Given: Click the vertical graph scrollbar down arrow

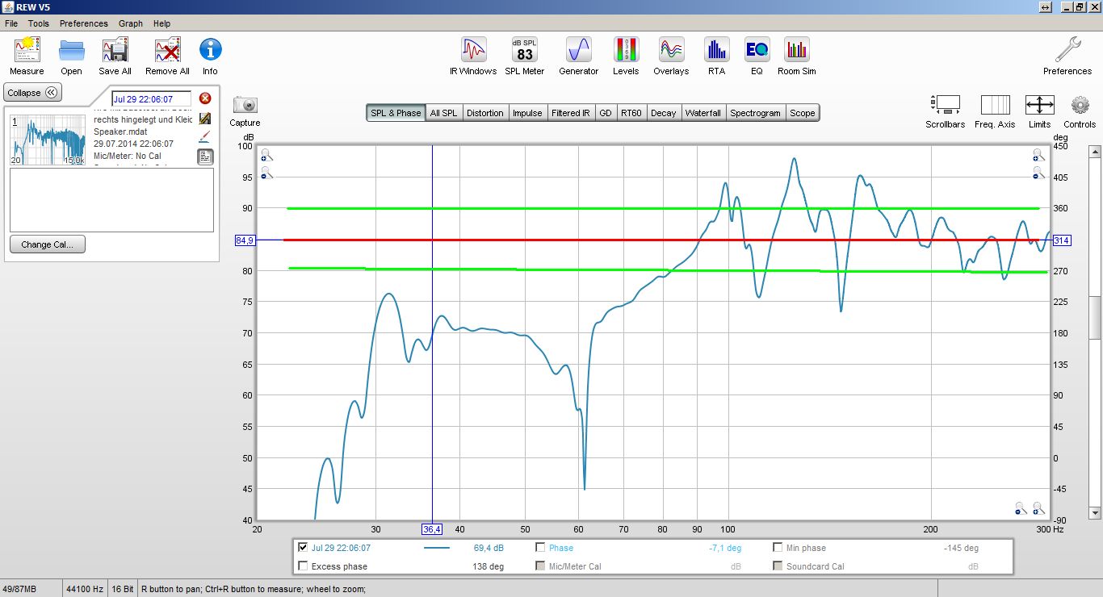Looking at the screenshot, I should pyautogui.click(x=1095, y=512).
